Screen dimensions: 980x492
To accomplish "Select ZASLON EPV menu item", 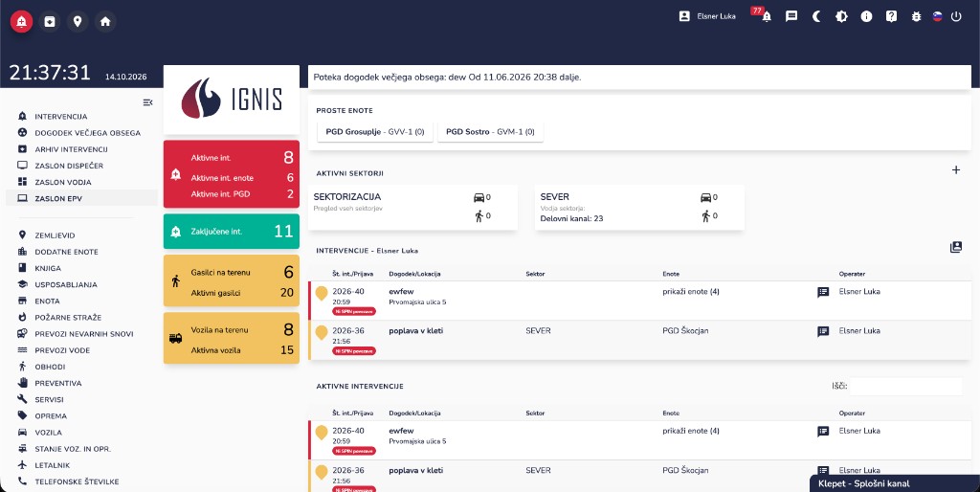I will tap(81, 198).
